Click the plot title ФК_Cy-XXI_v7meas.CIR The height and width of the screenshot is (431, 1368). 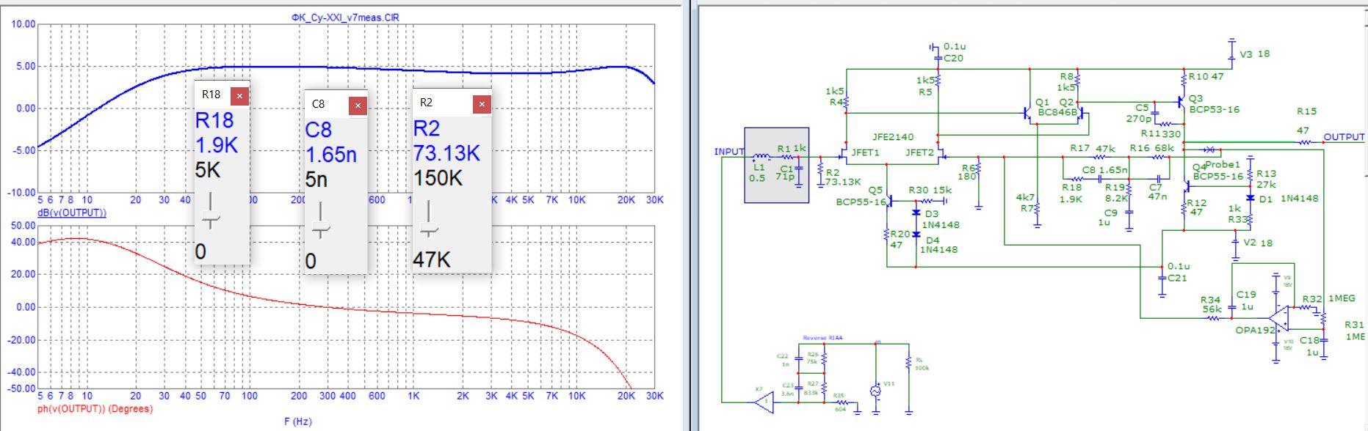tap(345, 18)
